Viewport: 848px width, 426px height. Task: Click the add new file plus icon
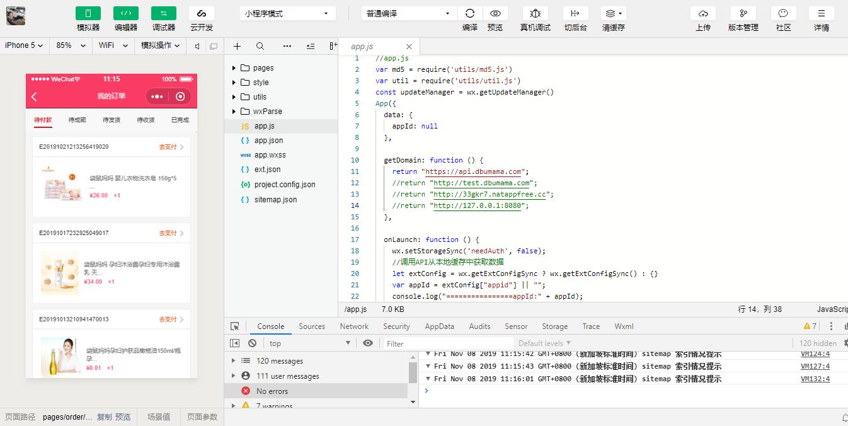pyautogui.click(x=237, y=46)
